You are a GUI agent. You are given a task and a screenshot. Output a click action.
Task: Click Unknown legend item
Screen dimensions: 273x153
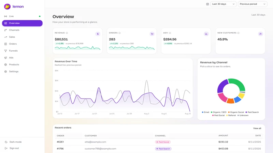pos(243,115)
